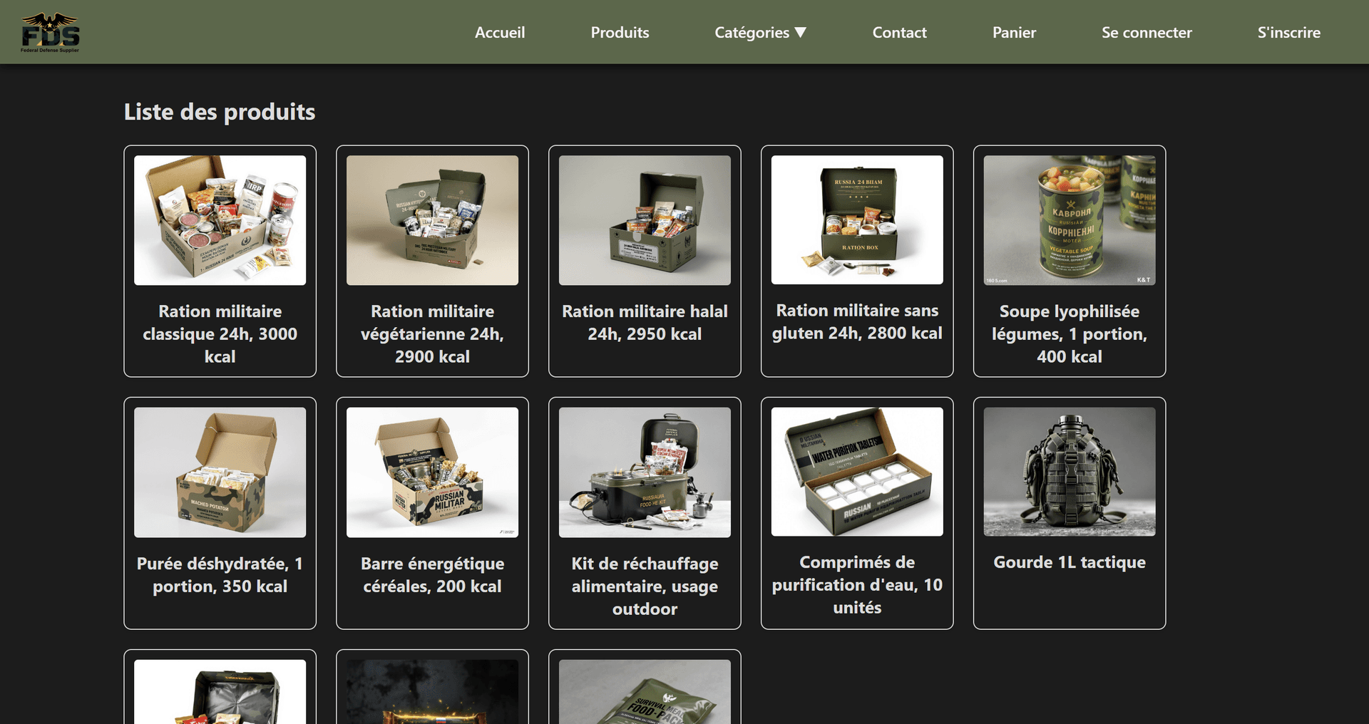
Task: View Gourde 1L tactique product image
Action: (x=1069, y=472)
